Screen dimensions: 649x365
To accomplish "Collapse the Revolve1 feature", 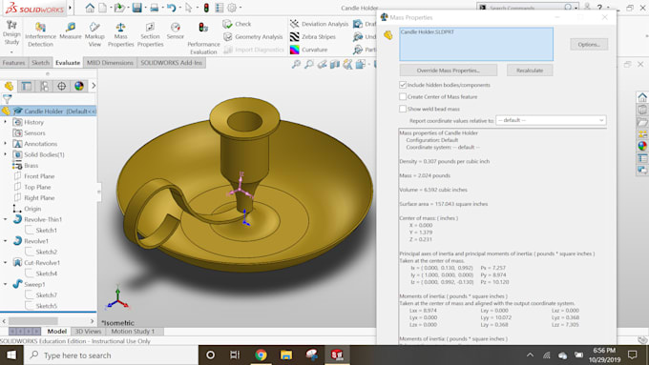I will tap(6, 240).
